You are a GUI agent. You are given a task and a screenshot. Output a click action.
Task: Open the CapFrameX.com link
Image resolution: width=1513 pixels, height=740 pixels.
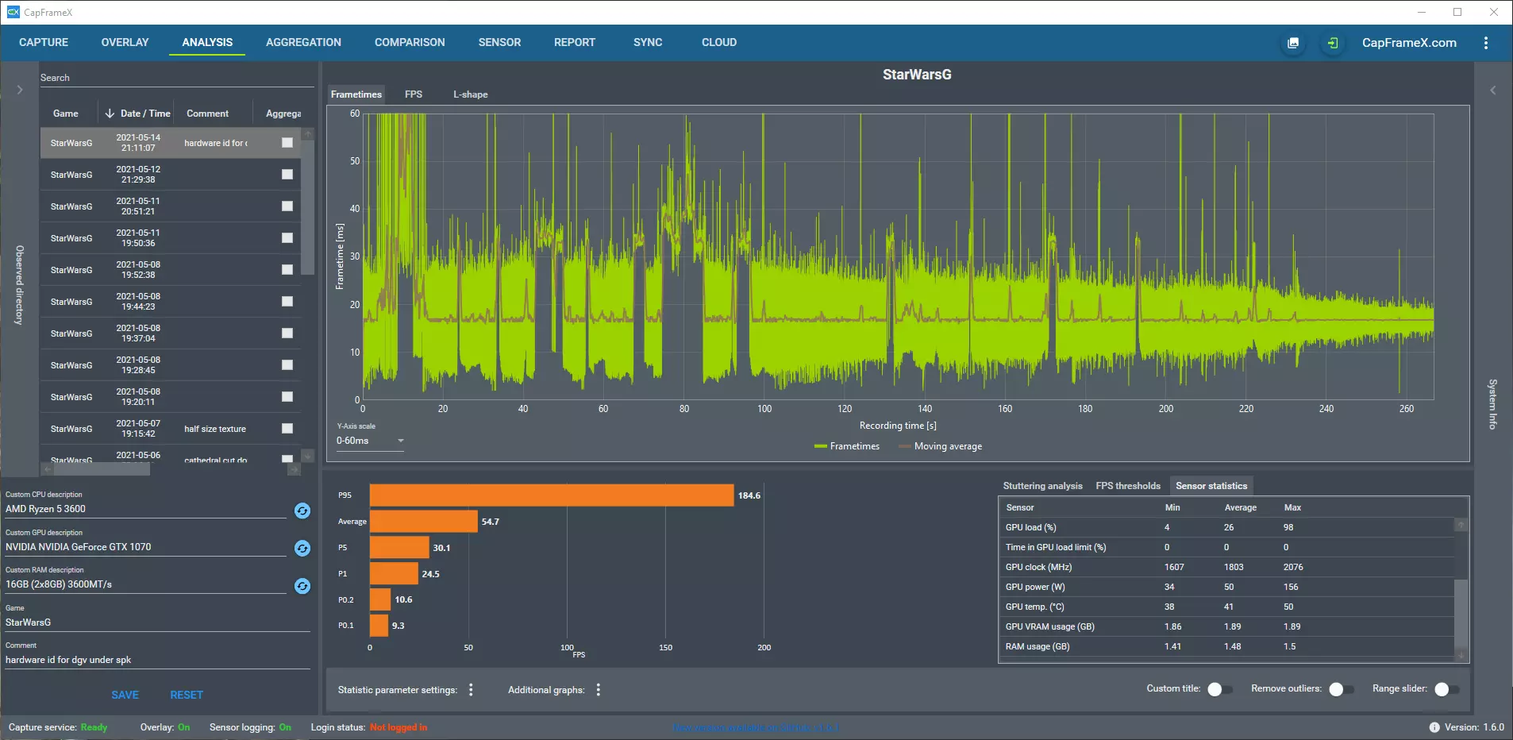(1409, 43)
